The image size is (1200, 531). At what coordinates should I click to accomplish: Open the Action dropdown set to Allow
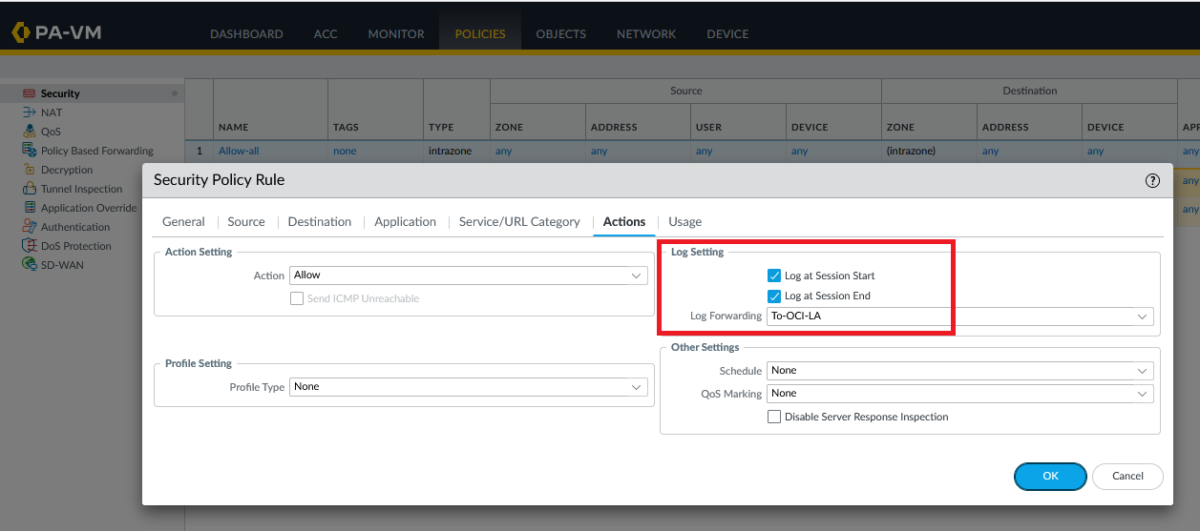click(468, 276)
